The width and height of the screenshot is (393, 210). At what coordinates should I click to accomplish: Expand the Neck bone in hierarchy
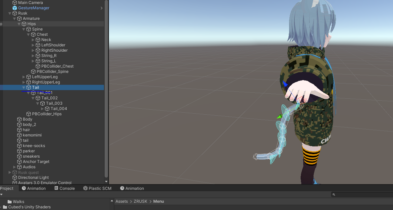33,40
